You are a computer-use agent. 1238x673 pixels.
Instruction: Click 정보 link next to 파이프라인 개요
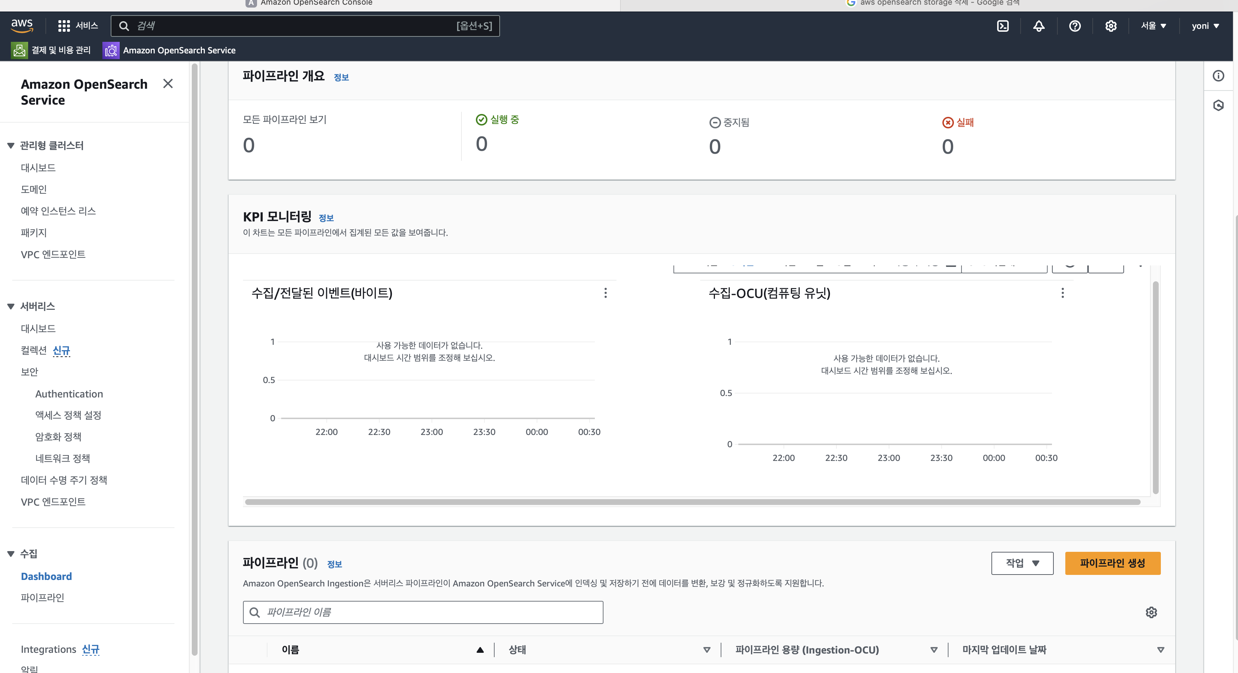pyautogui.click(x=341, y=78)
